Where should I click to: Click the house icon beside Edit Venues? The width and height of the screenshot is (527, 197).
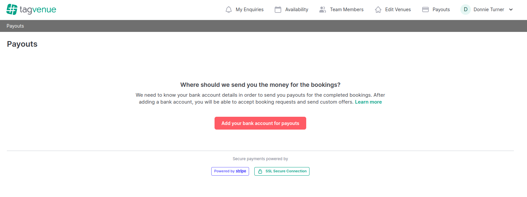coord(378,10)
